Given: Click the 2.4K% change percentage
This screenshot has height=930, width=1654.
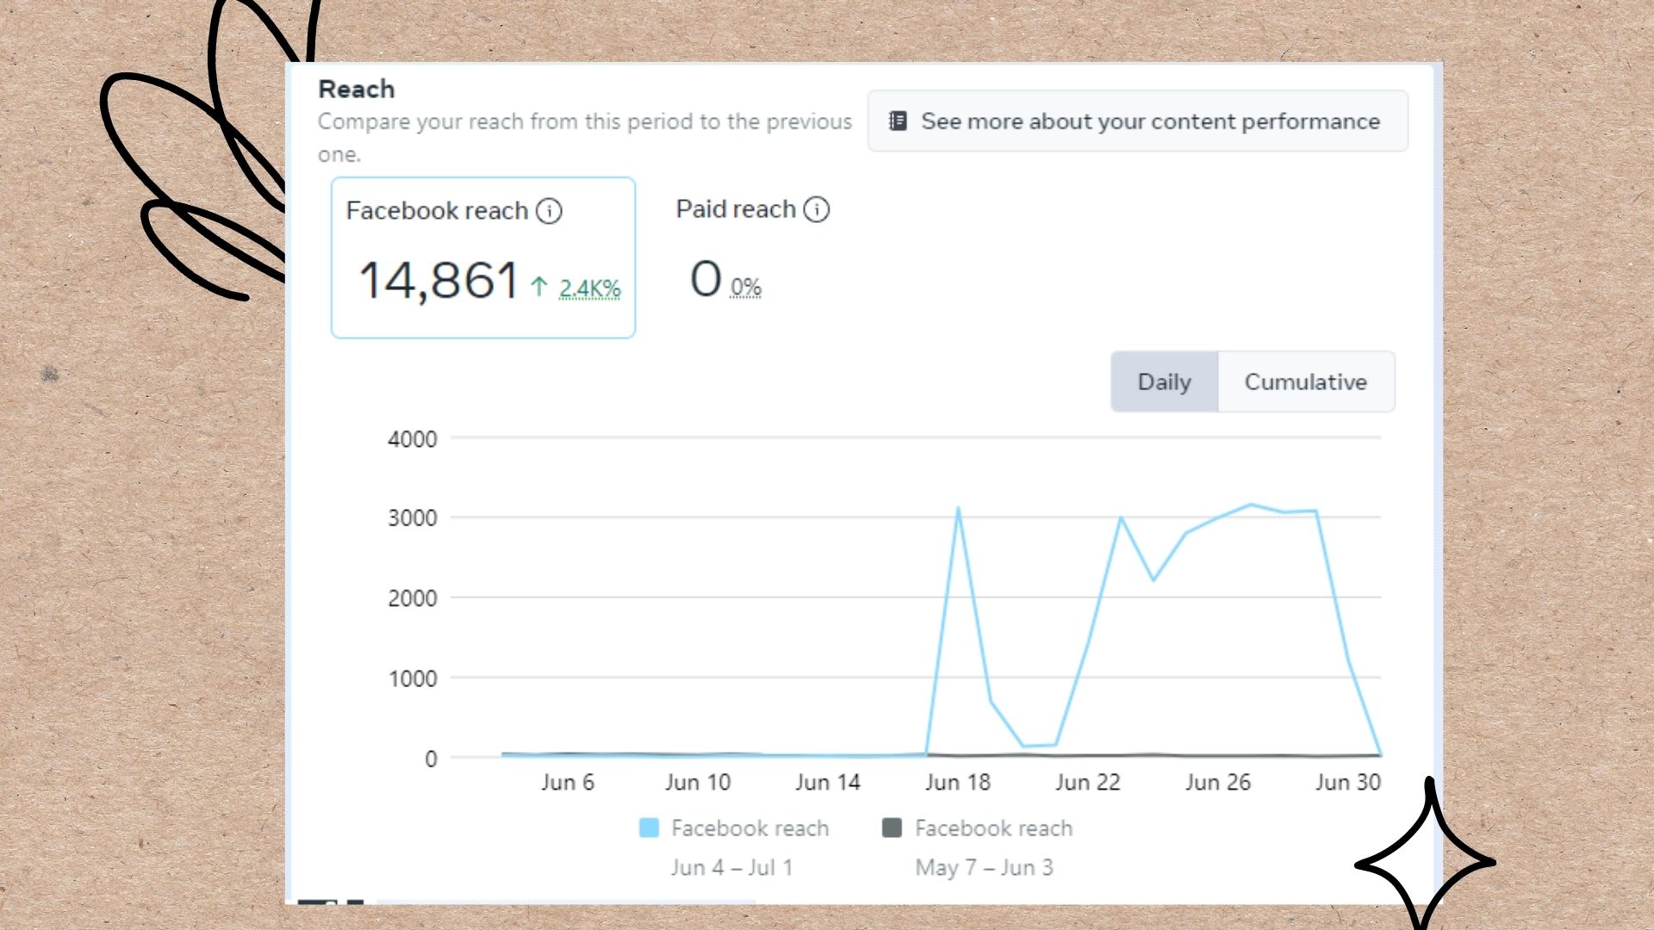Looking at the screenshot, I should point(590,288).
